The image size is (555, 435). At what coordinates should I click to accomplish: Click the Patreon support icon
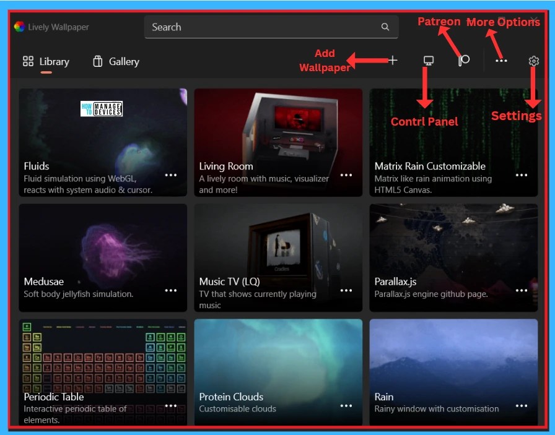pos(463,61)
